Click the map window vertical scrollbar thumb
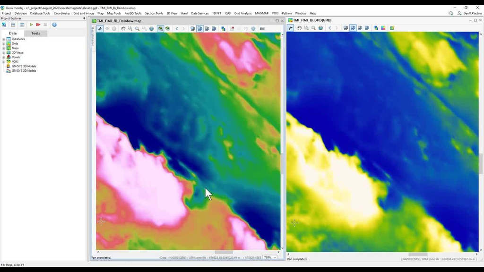 282,163
